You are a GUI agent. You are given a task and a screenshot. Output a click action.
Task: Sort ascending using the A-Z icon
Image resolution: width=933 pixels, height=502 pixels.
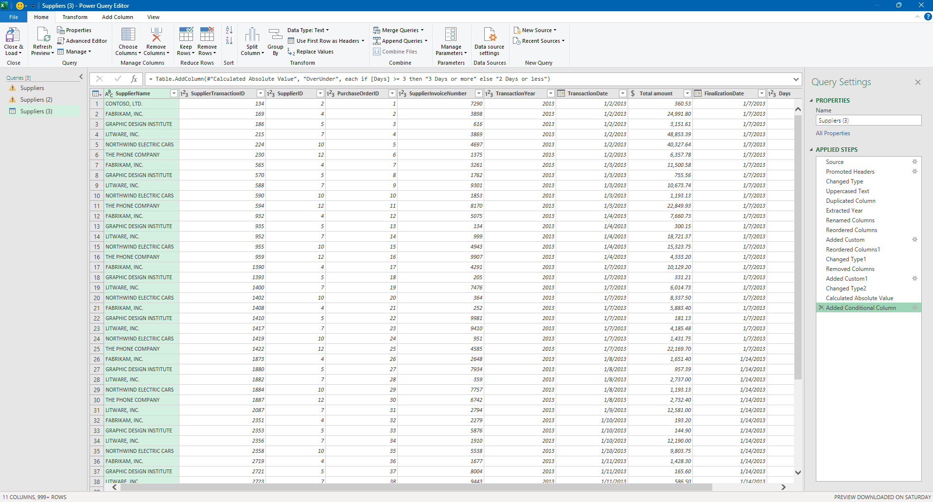tap(229, 30)
